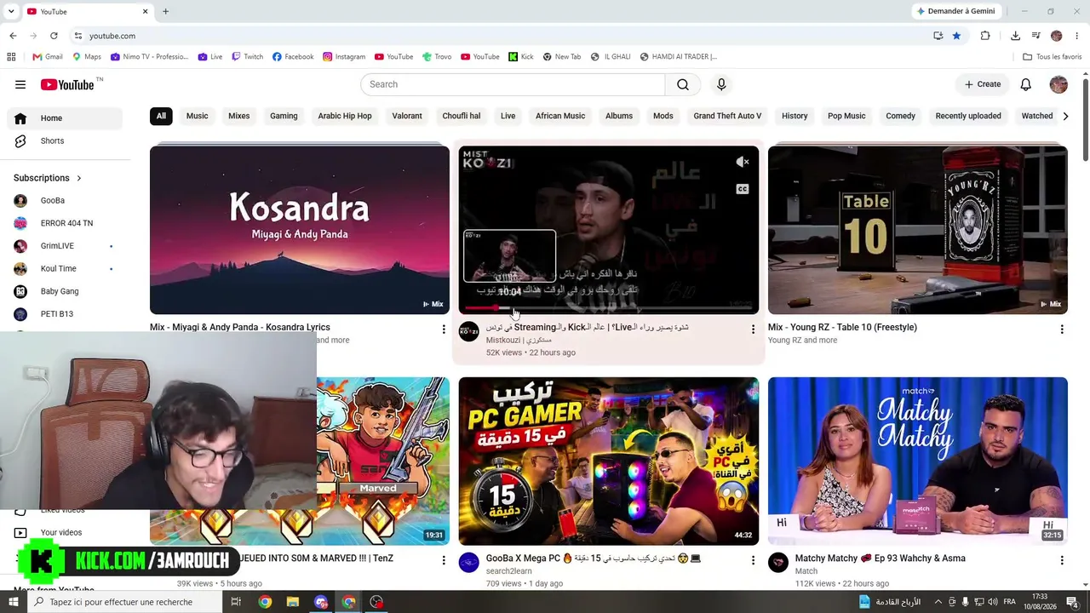
Task: Click the YouTube search input field
Action: (513, 84)
